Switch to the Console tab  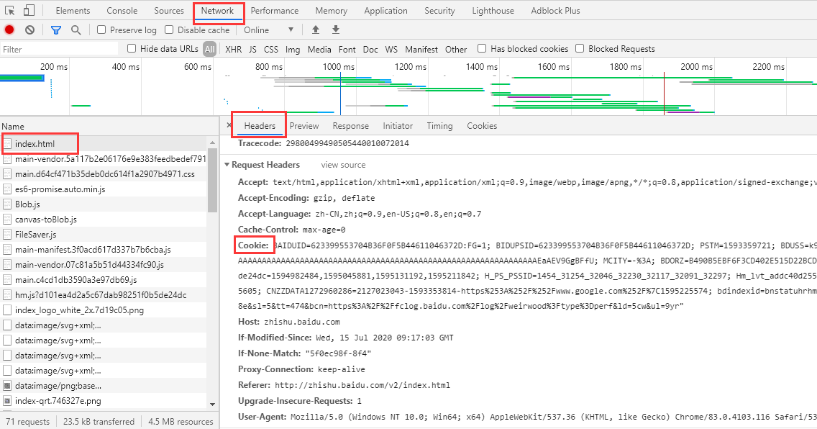122,11
